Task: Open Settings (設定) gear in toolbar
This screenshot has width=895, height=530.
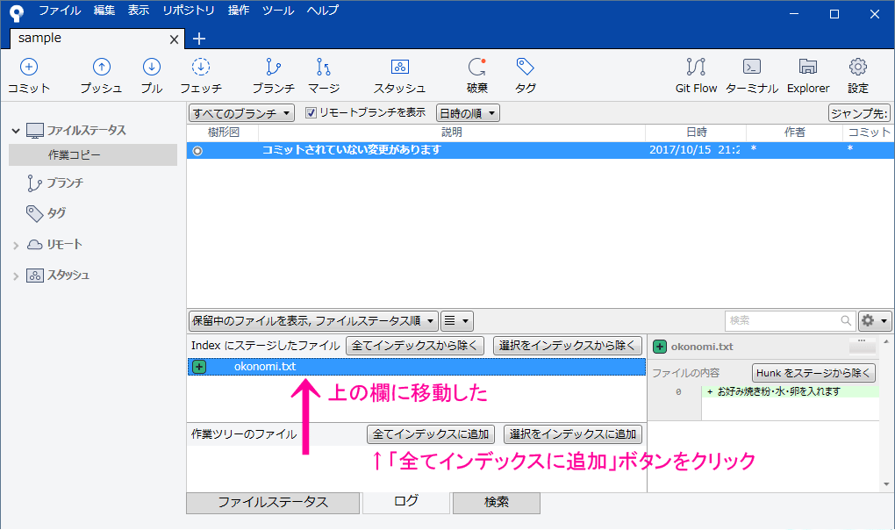Action: pos(858,67)
